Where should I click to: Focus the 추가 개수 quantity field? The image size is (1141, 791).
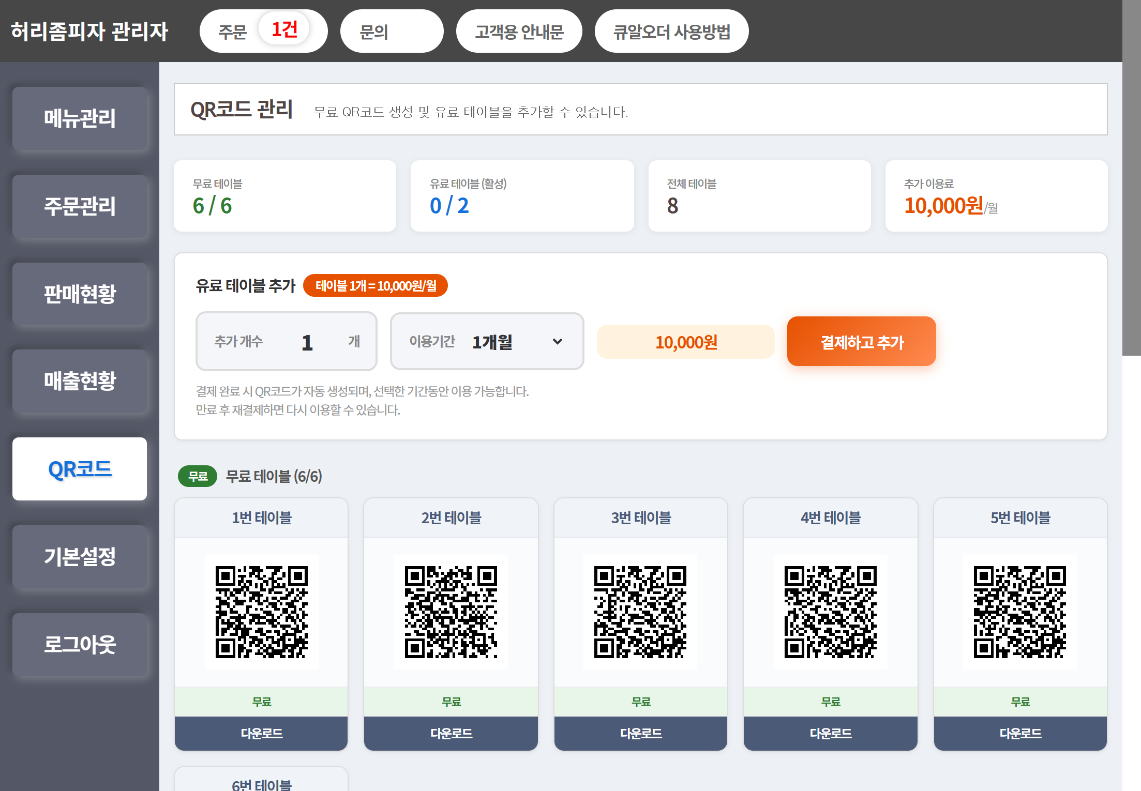click(x=287, y=341)
